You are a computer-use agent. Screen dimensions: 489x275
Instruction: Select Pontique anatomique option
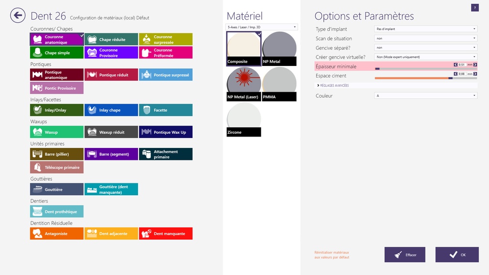click(x=56, y=75)
